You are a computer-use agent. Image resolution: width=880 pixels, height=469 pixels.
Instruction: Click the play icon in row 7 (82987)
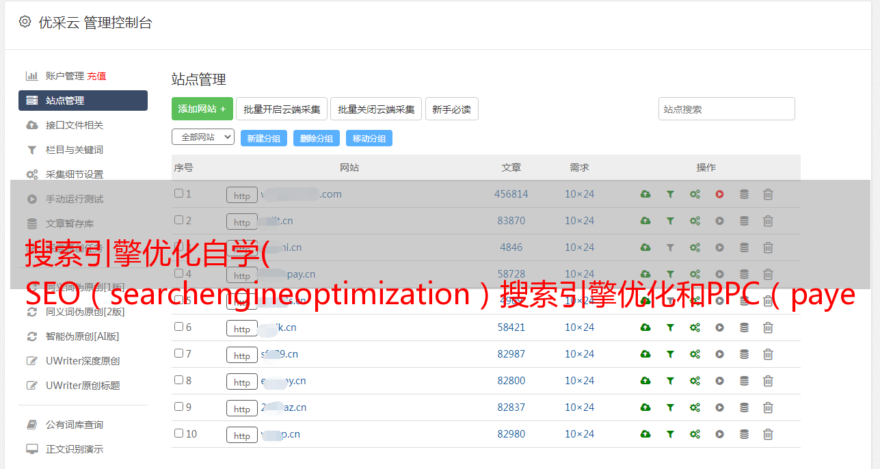(719, 354)
